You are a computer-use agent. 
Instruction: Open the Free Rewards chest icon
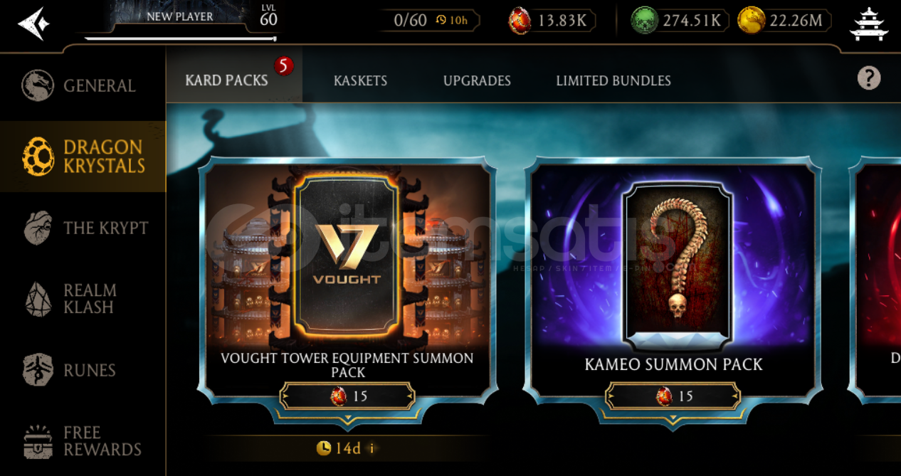(x=38, y=442)
